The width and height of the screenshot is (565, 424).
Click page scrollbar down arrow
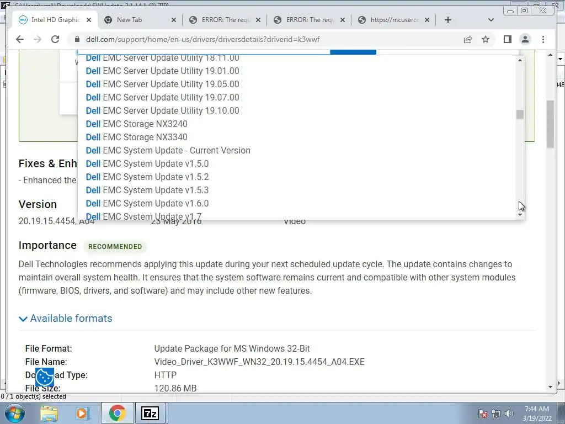pos(550,387)
